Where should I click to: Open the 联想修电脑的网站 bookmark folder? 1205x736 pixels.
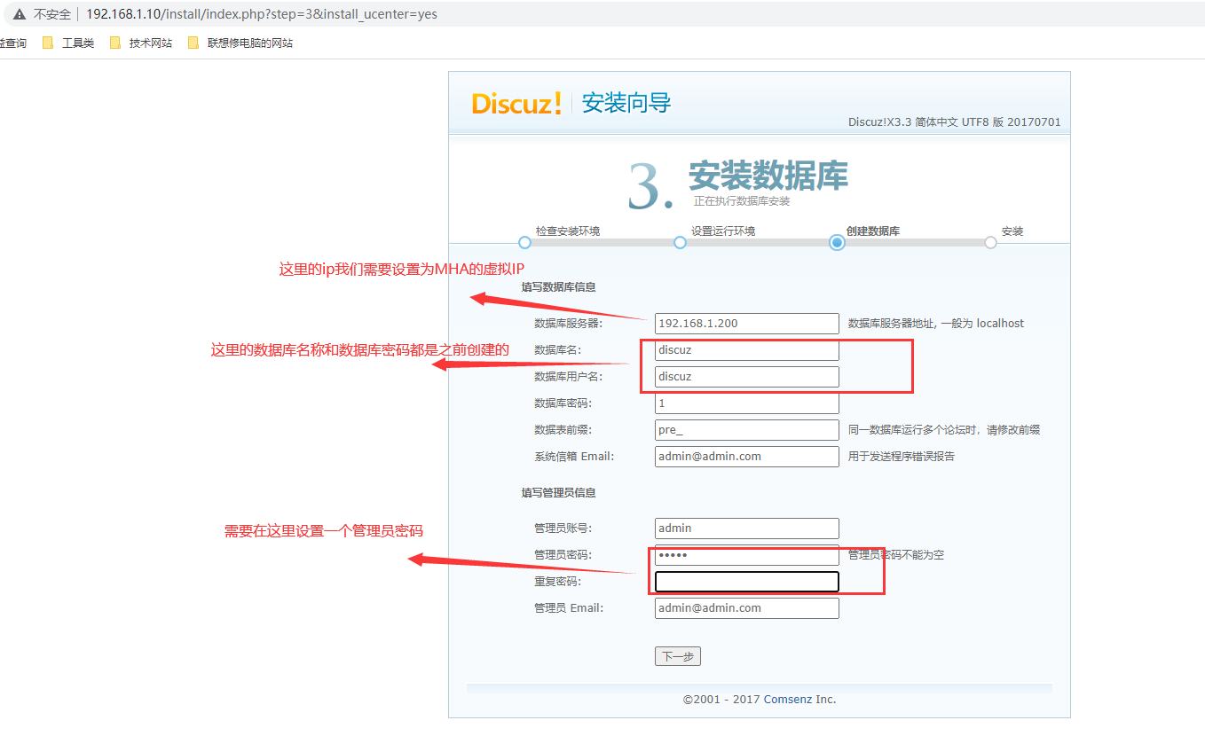coord(240,43)
